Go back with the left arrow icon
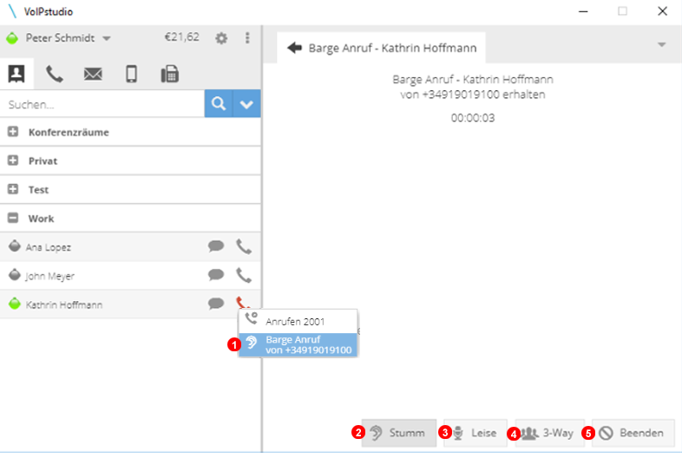 294,48
